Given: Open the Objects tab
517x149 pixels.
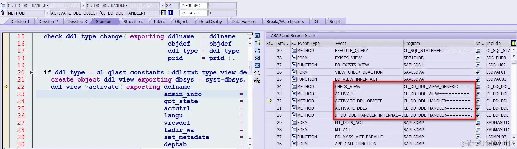Looking at the screenshot, I should (x=182, y=21).
